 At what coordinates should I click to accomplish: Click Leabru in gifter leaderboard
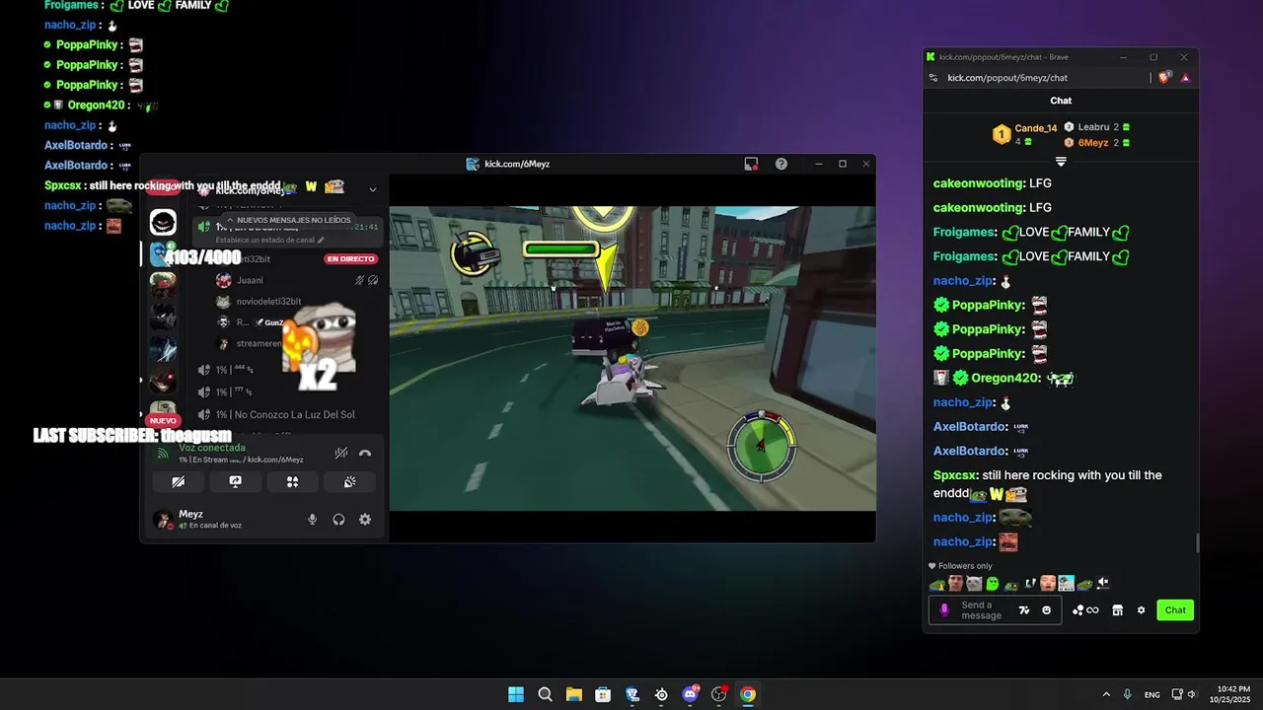(1097, 127)
